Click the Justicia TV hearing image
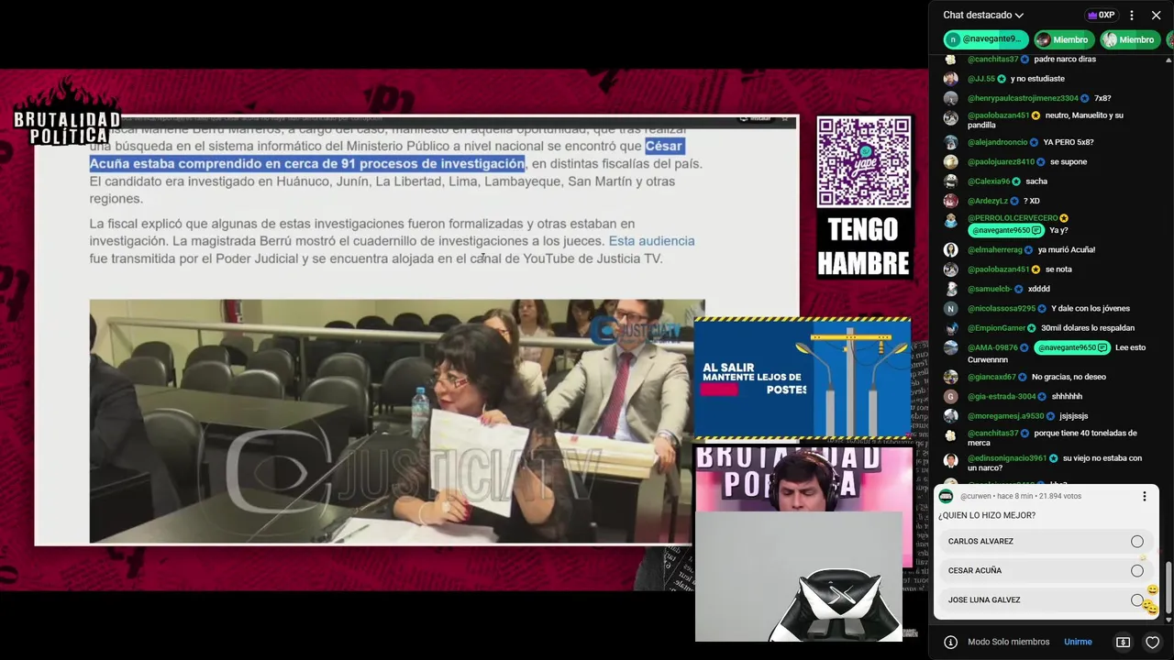The height and width of the screenshot is (660, 1174). tap(396, 422)
